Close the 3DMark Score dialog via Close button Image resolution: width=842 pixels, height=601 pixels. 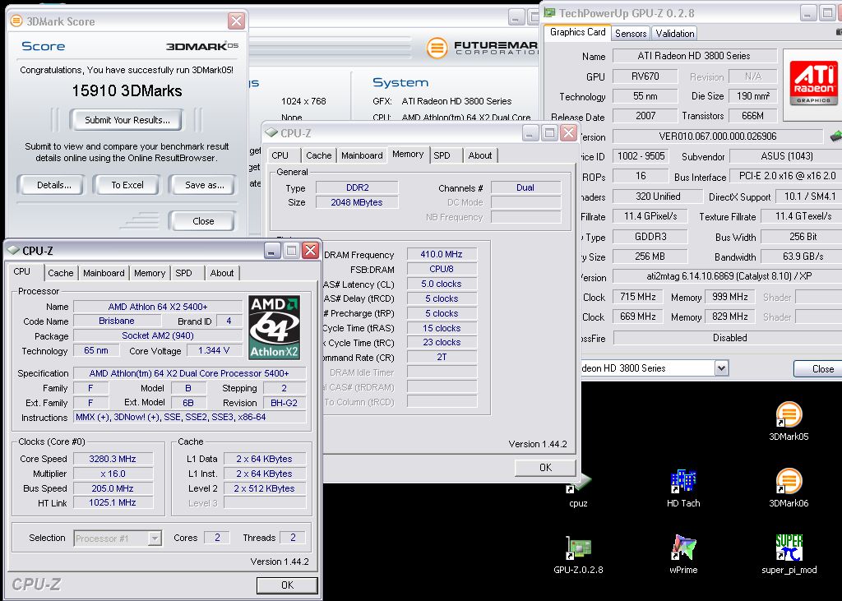coord(203,220)
